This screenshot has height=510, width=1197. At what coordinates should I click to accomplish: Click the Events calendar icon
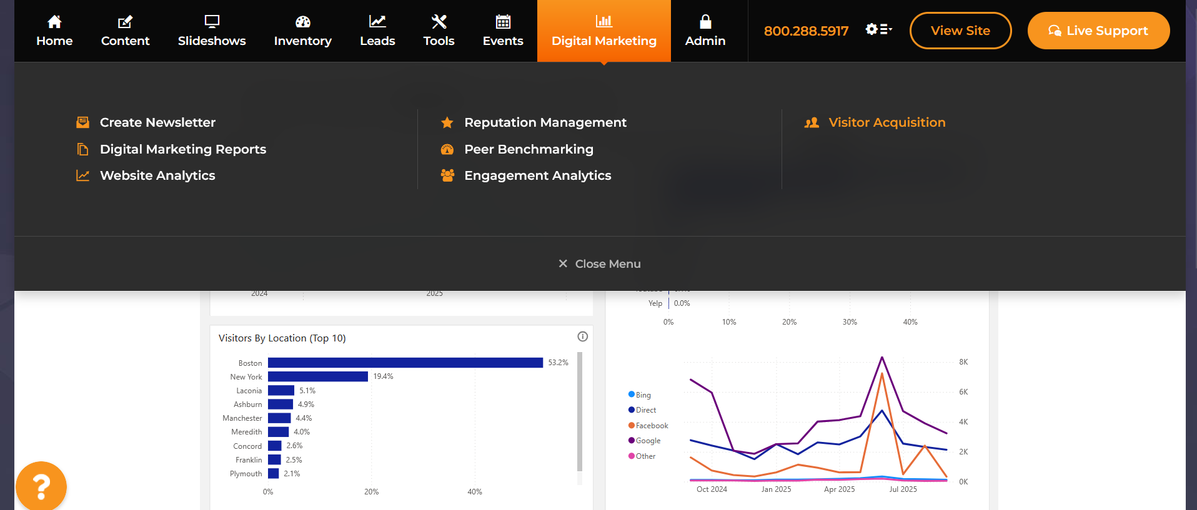tap(503, 22)
